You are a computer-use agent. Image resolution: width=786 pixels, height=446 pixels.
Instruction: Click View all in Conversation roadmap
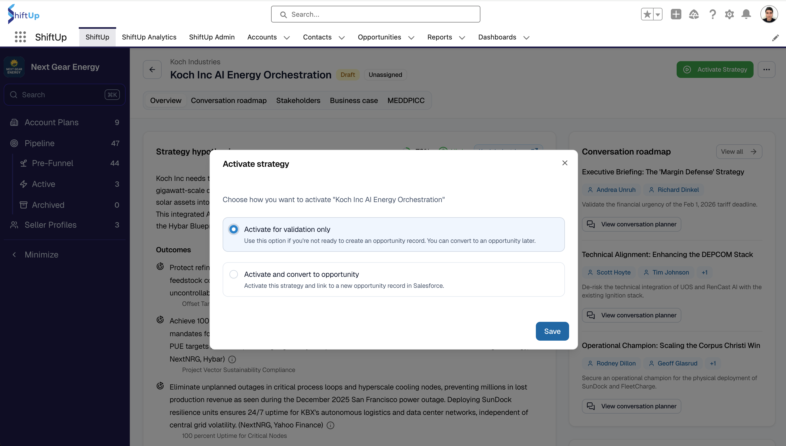[739, 152]
